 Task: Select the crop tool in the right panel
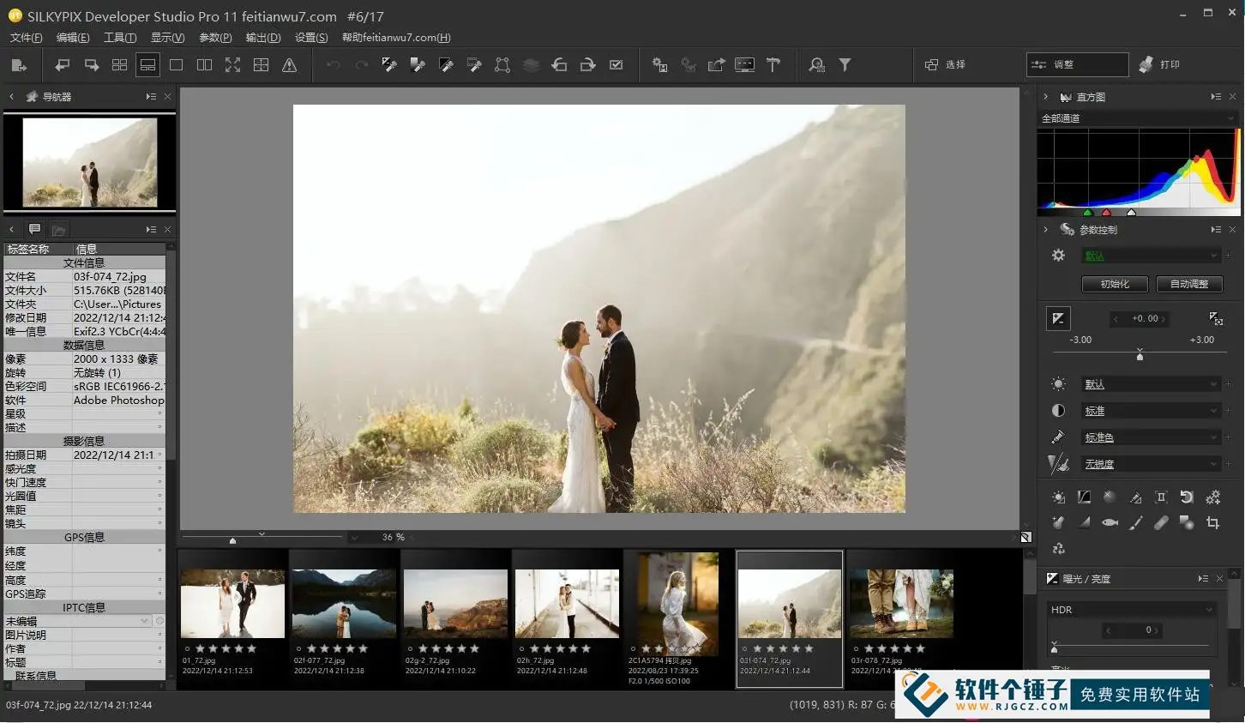1214,522
